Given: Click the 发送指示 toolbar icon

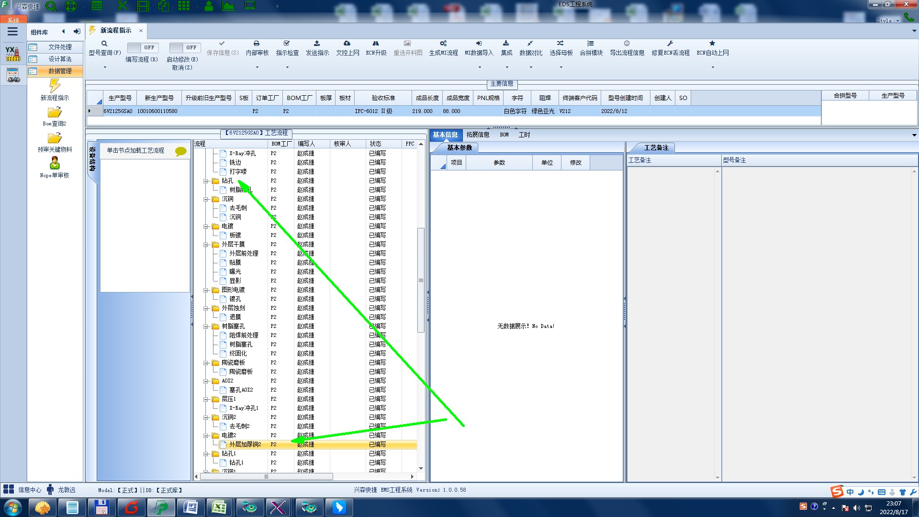Looking at the screenshot, I should 317,44.
